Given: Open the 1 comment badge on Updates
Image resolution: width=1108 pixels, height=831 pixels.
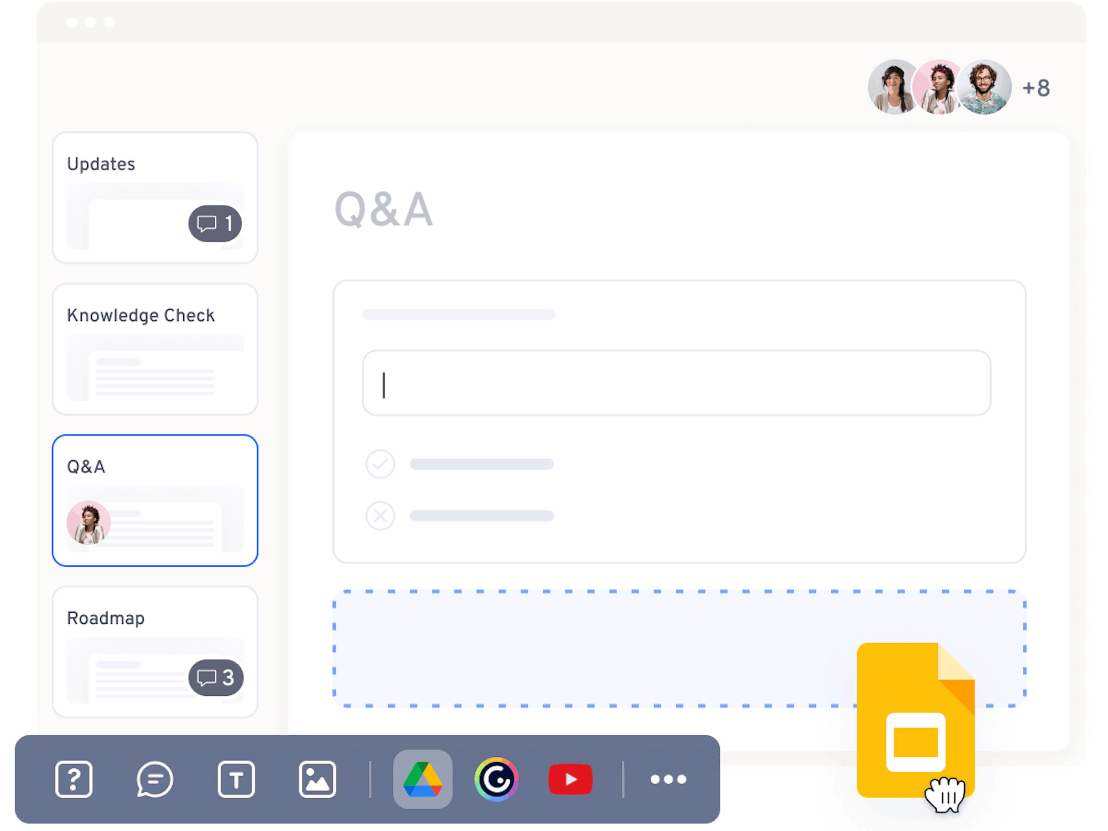Looking at the screenshot, I should [x=215, y=223].
